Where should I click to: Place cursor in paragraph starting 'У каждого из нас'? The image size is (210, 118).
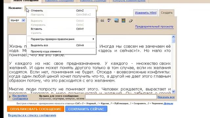[x=90, y=72]
